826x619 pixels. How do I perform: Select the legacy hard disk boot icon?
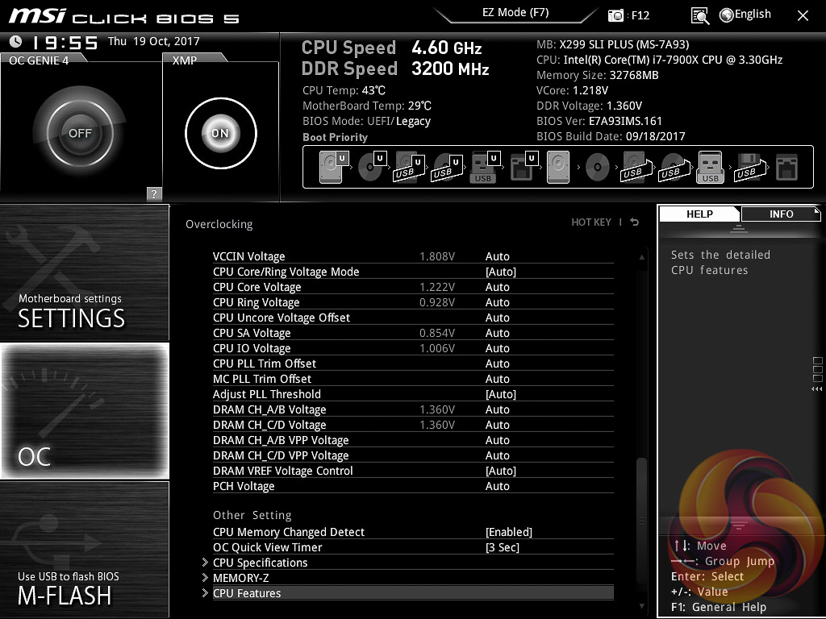558,167
